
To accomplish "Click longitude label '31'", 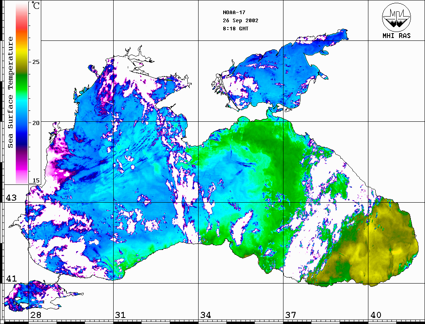I will pos(121,315).
